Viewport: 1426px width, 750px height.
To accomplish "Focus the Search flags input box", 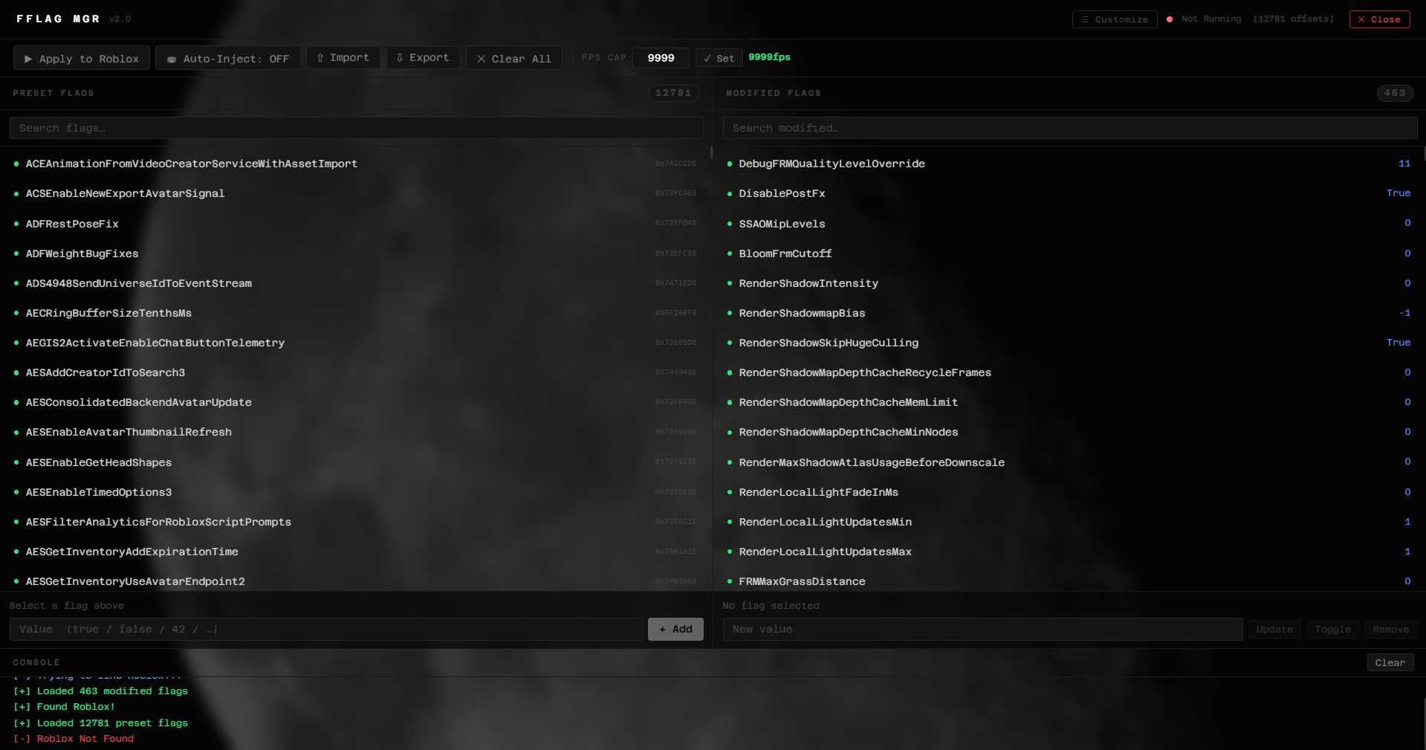I will (355, 128).
